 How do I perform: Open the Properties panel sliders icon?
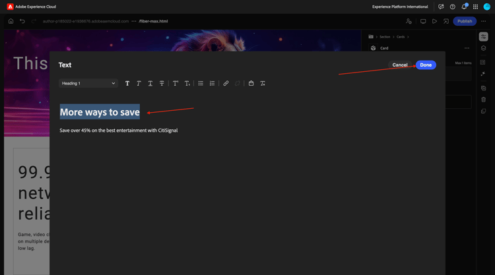point(483,37)
